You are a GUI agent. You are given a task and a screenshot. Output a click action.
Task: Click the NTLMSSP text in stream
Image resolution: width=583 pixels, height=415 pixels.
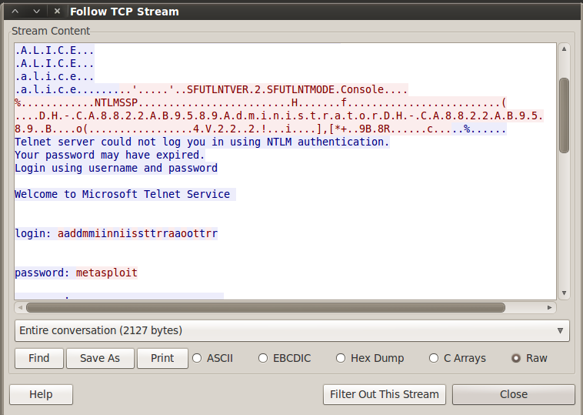click(x=116, y=102)
